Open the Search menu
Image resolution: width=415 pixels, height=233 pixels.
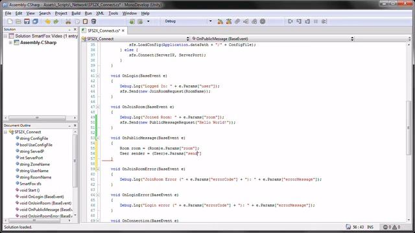(45, 13)
